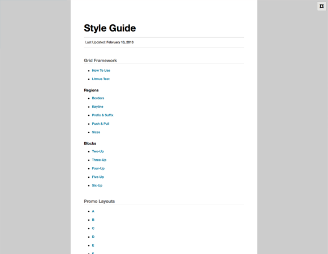
Task: Open the Push & Pull link
Action: [101, 124]
